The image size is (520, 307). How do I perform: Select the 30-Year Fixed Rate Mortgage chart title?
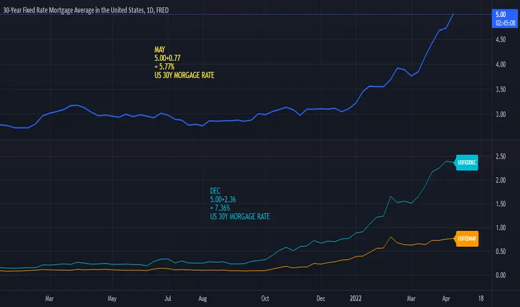click(x=86, y=10)
